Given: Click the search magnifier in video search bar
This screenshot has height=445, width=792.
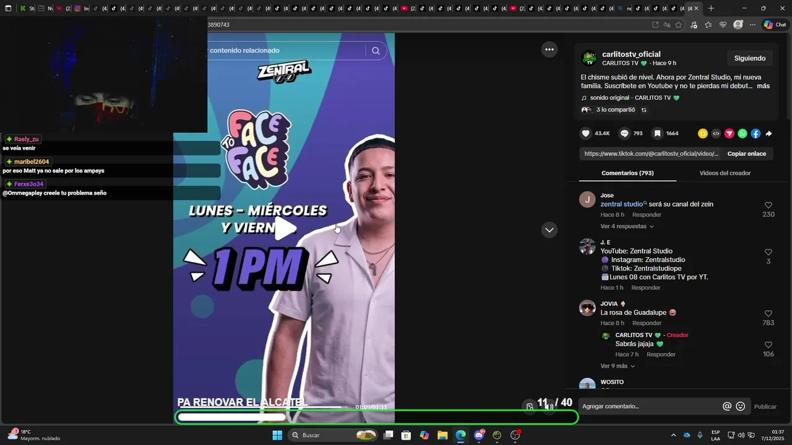Looking at the screenshot, I should pos(376,51).
